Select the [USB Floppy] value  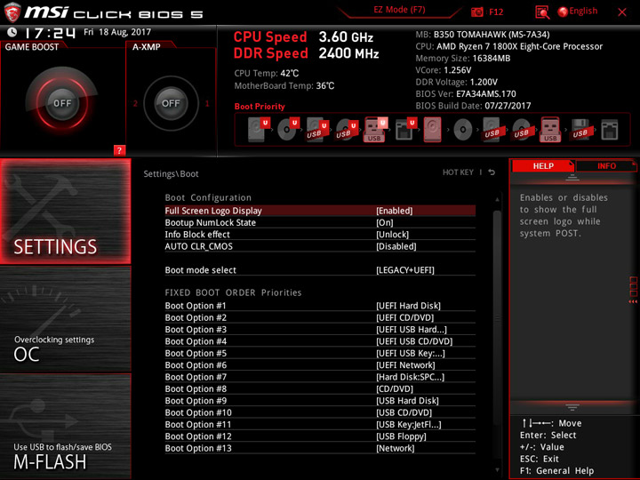tap(401, 436)
